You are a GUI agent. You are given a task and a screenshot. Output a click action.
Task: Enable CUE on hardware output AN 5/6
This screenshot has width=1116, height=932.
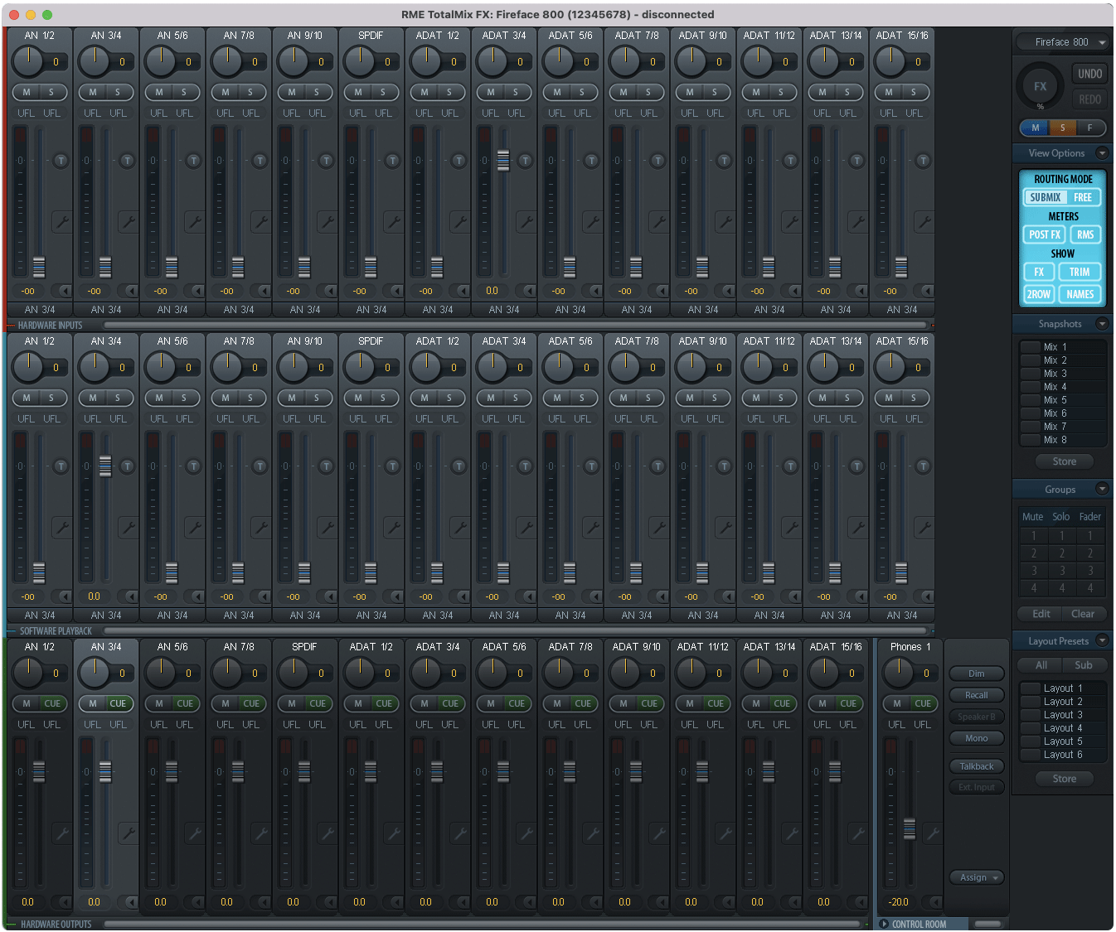coord(185,703)
